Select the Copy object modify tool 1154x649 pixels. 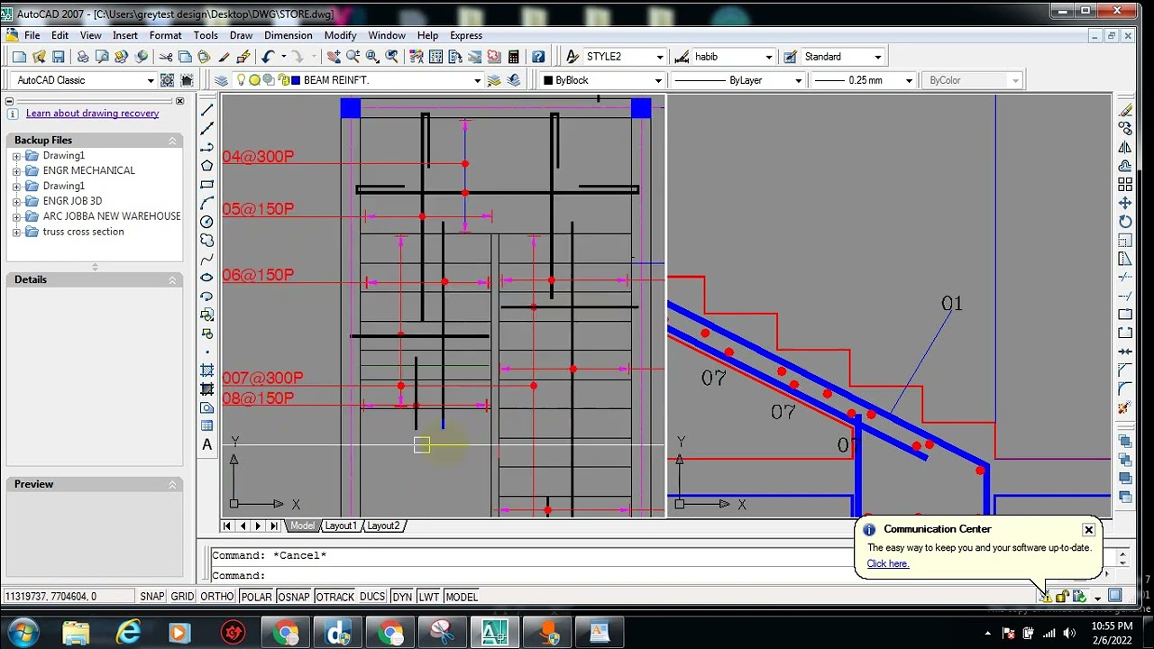pos(1125,129)
